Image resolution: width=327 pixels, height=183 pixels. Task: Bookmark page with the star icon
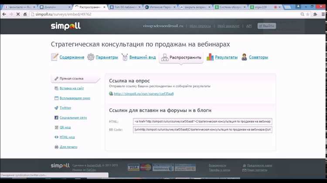pos(308,14)
